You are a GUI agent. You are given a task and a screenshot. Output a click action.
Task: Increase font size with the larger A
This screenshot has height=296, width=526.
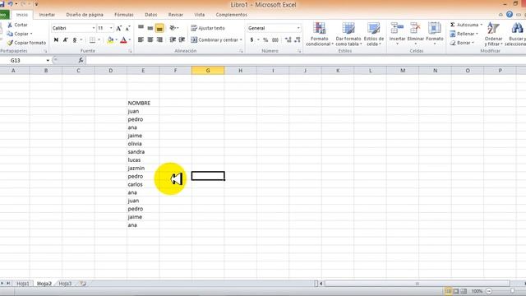coord(118,28)
